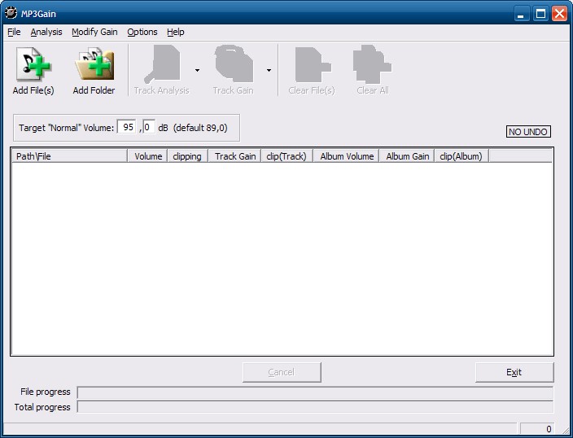This screenshot has width=573, height=438.
Task: Click the Add Folder toolbar icon
Action: [94, 65]
